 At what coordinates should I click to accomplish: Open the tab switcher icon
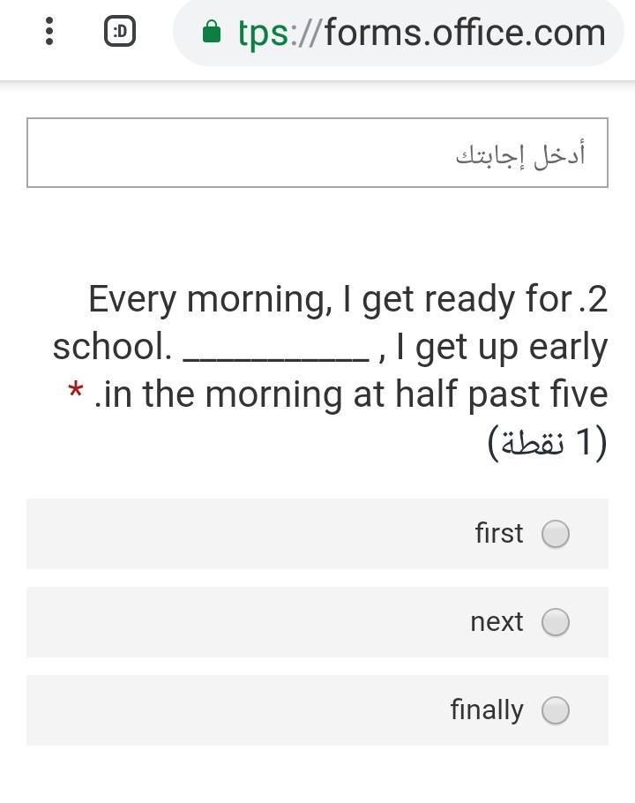click(x=120, y=31)
